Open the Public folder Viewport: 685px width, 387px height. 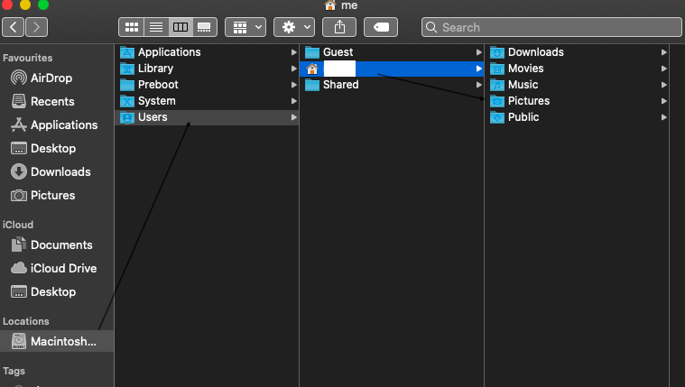click(577, 117)
